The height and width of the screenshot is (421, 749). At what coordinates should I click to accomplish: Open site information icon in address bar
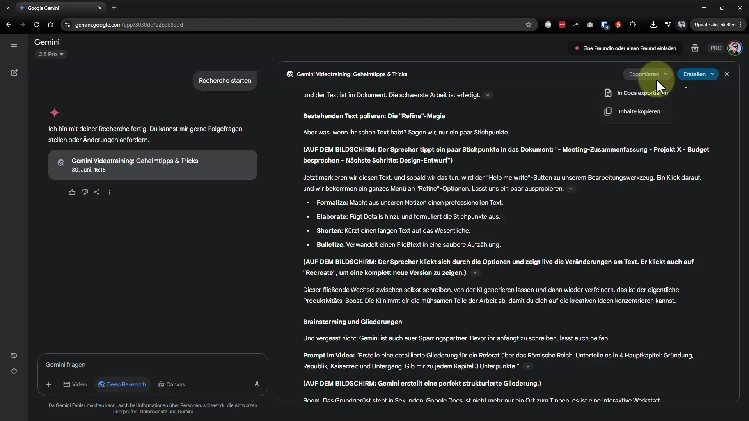point(67,25)
